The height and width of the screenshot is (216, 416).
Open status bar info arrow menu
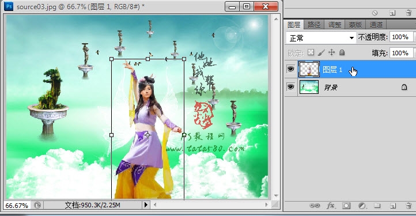146,205
